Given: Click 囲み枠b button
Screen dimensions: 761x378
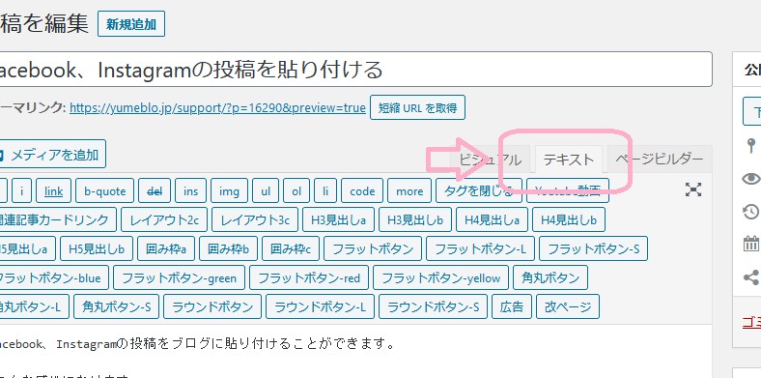Looking at the screenshot, I should [228, 249].
